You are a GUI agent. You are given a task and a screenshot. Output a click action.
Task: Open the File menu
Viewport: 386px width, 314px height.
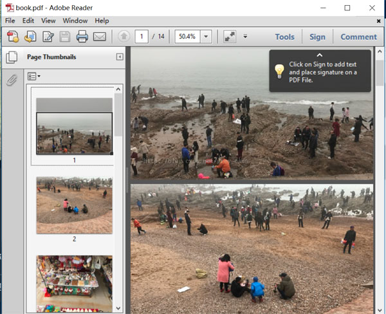point(10,21)
